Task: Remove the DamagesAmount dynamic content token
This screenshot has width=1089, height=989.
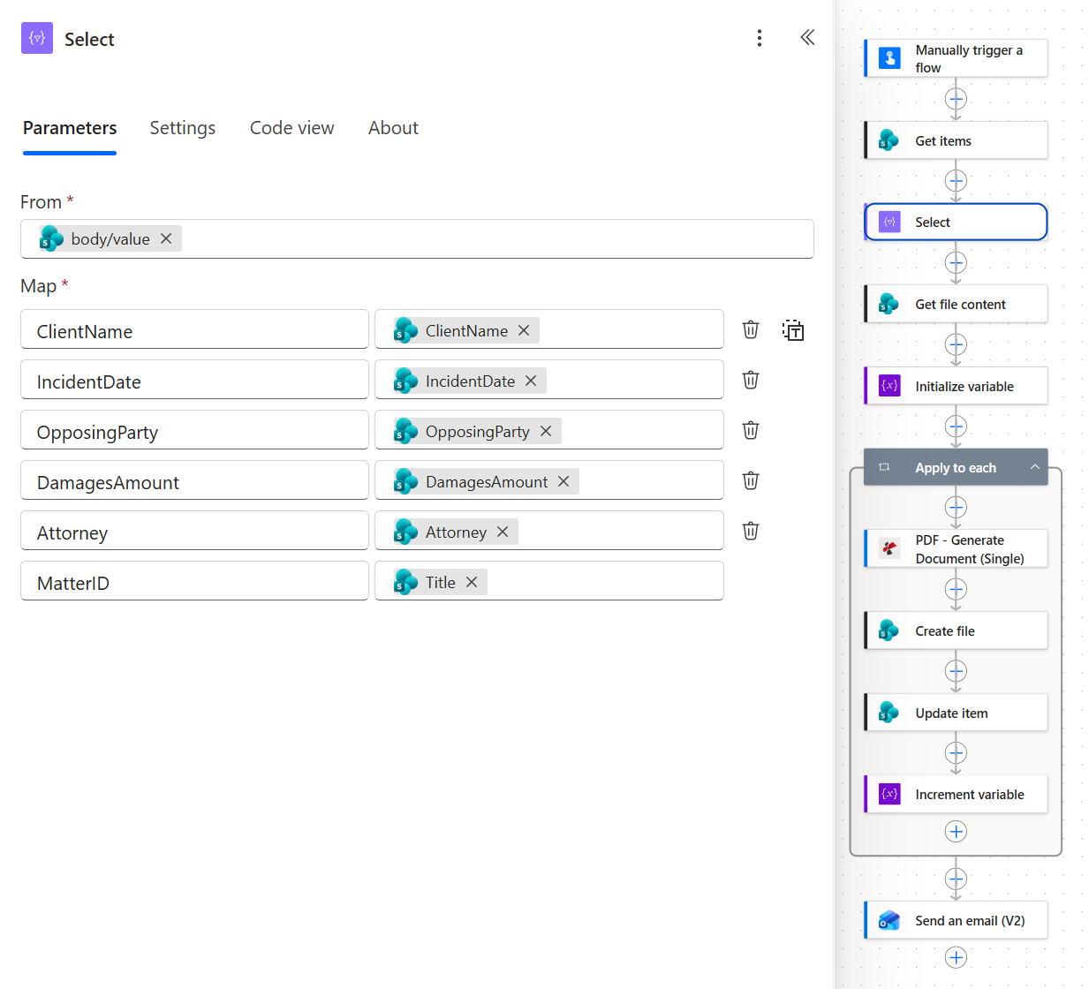Action: (563, 481)
